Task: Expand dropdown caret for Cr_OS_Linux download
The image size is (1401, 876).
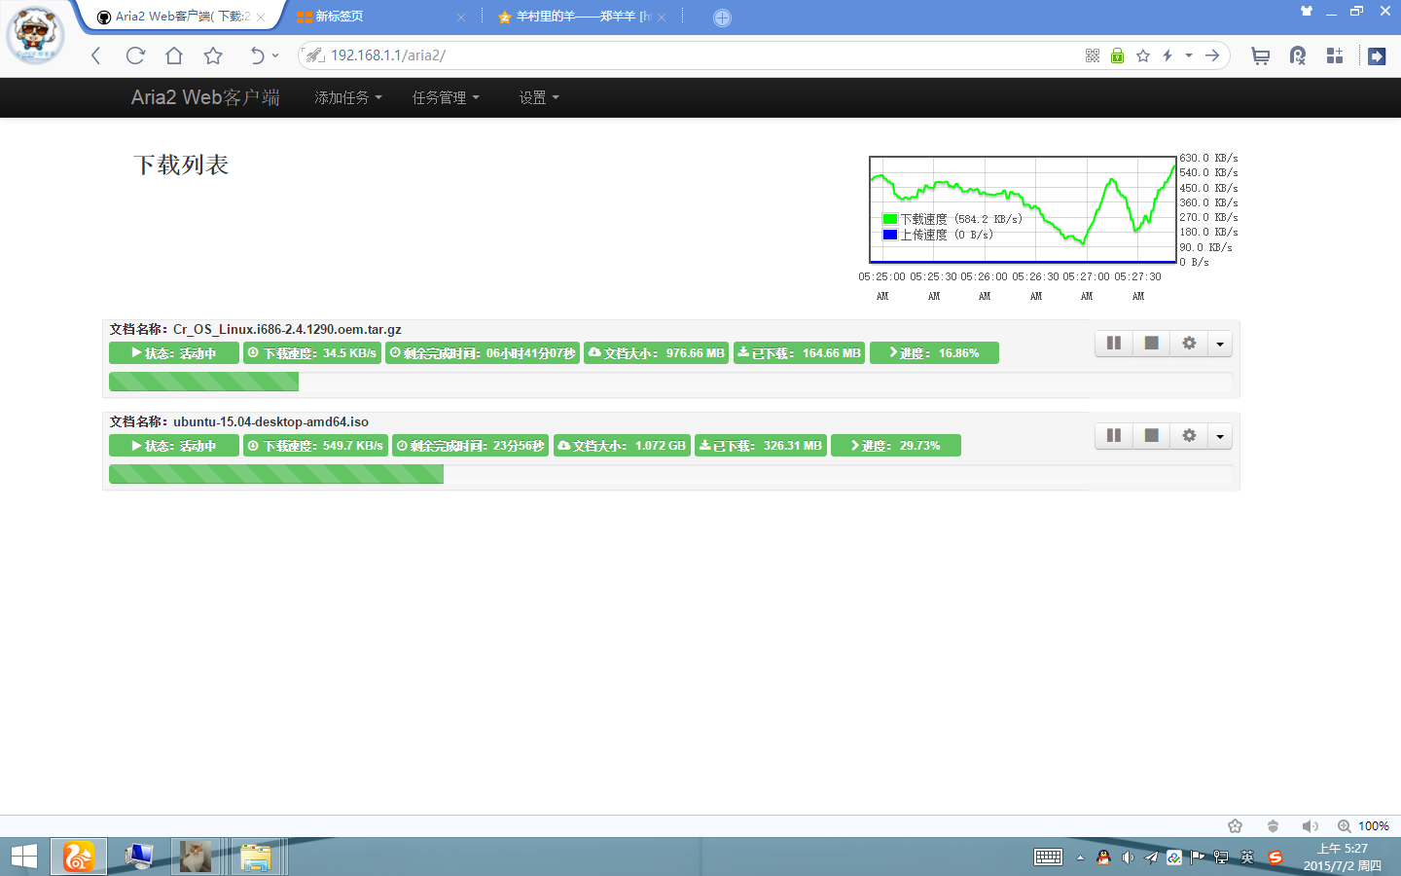Action: (1220, 344)
